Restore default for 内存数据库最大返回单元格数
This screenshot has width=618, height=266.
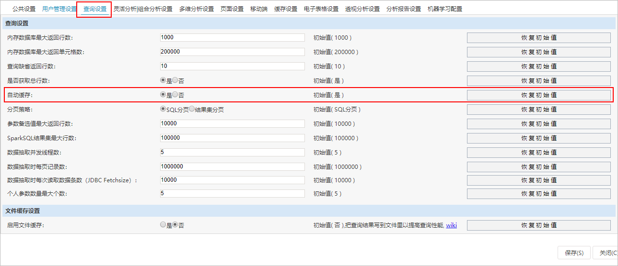point(539,52)
